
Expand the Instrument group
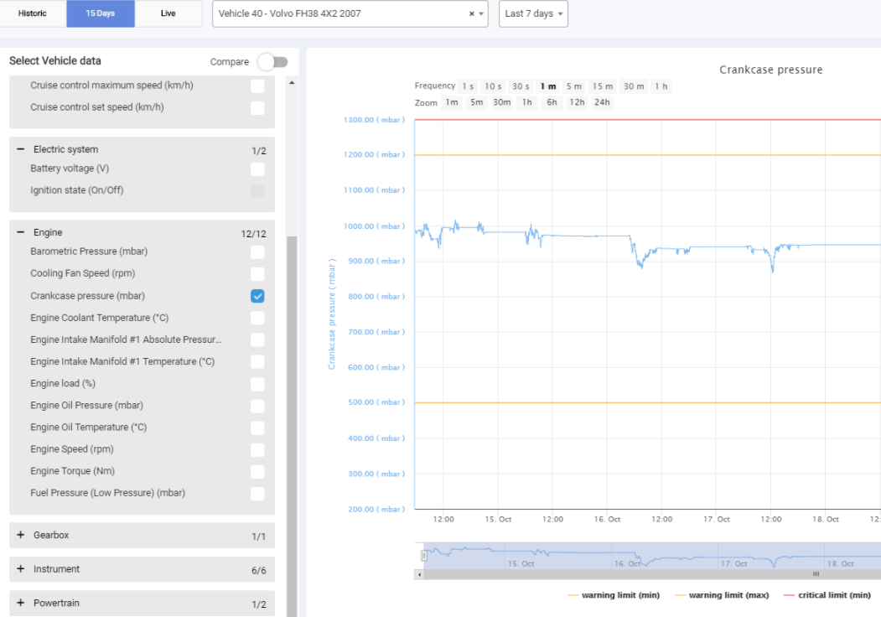21,568
